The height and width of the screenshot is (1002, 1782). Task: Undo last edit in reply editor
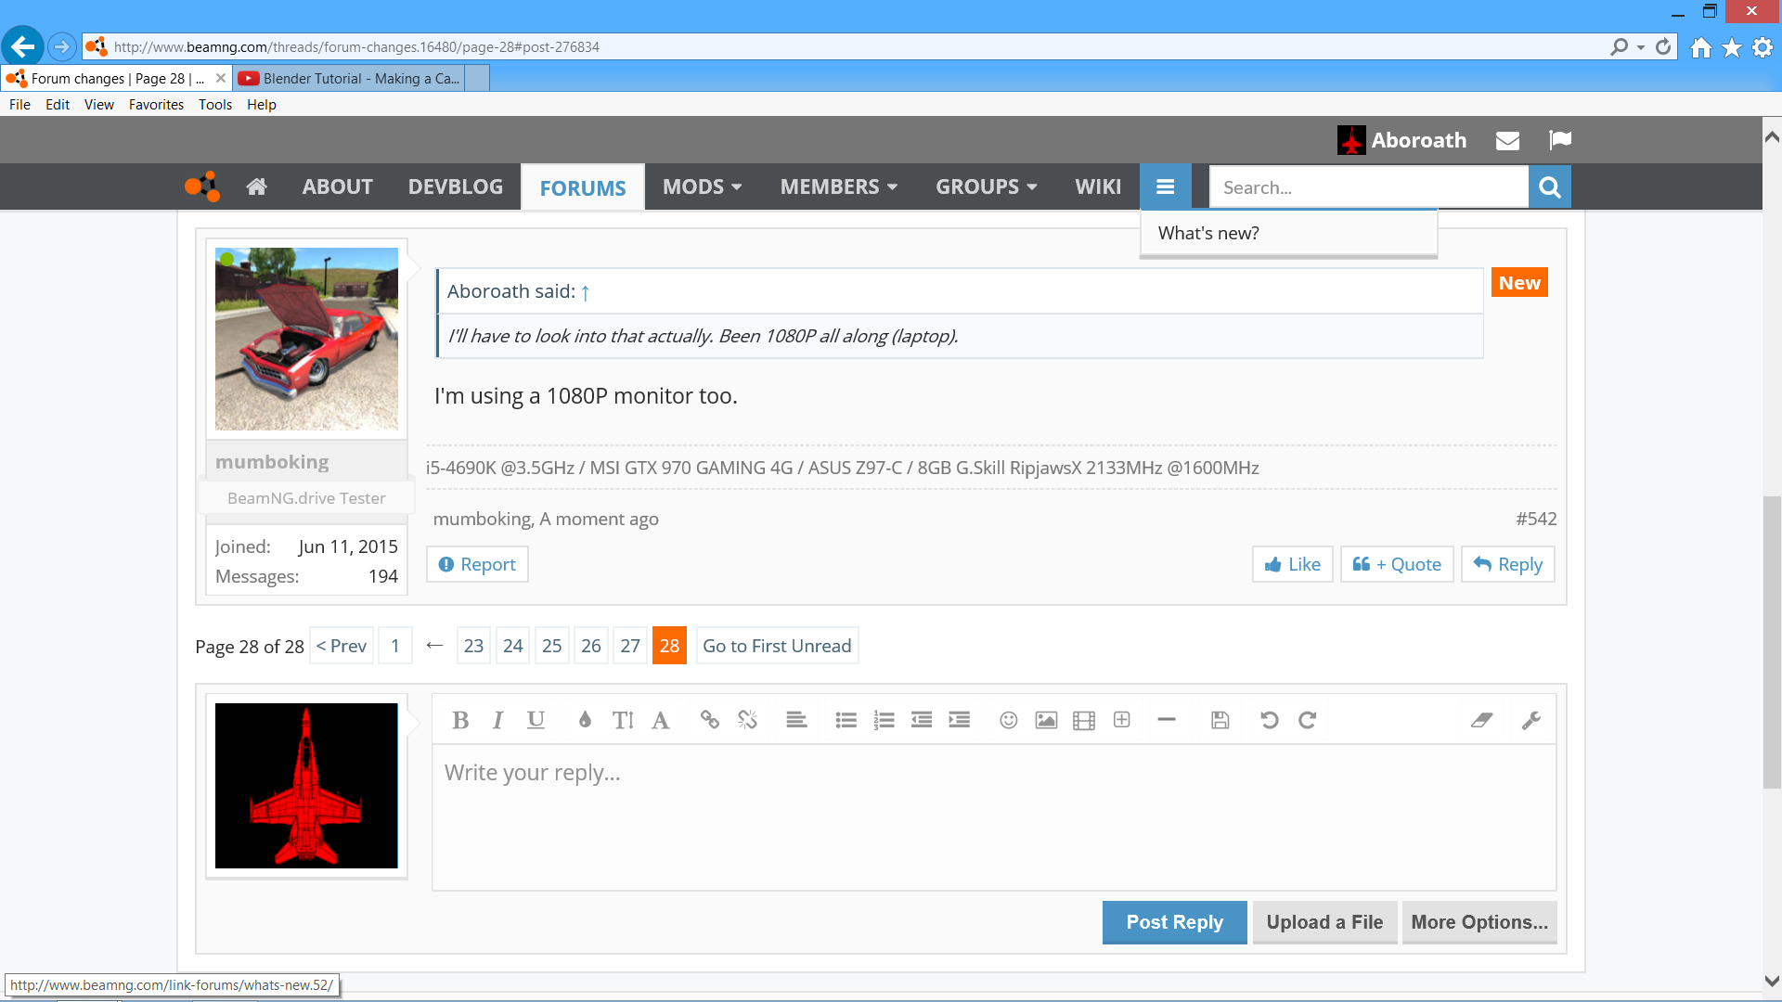1270,720
